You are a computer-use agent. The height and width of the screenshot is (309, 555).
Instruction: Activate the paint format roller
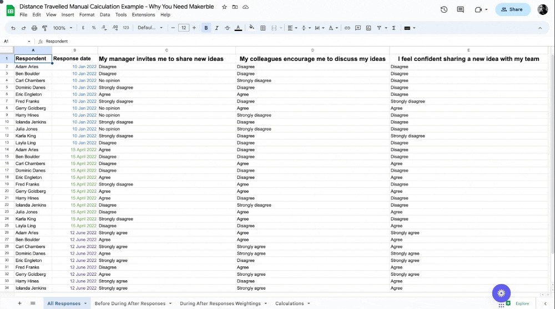[x=44, y=28]
